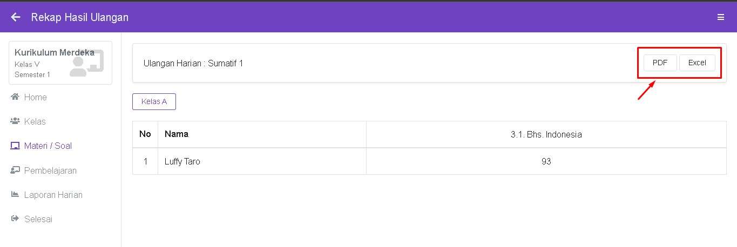This screenshot has width=737, height=247.
Task: Select the Kelas A class button
Action: click(154, 101)
